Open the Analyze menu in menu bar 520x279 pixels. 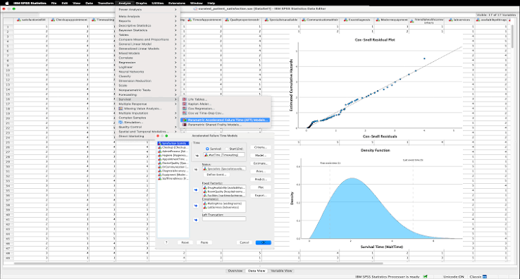click(x=125, y=3)
